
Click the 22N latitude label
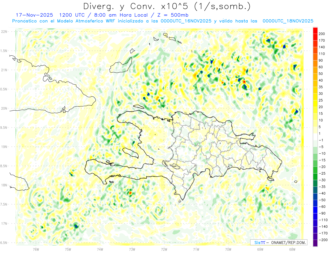[x=4, y=32]
